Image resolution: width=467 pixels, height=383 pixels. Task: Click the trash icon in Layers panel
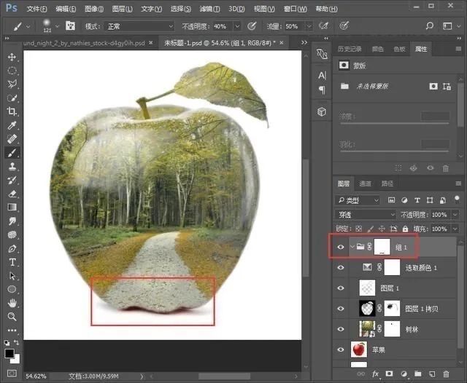(446, 373)
